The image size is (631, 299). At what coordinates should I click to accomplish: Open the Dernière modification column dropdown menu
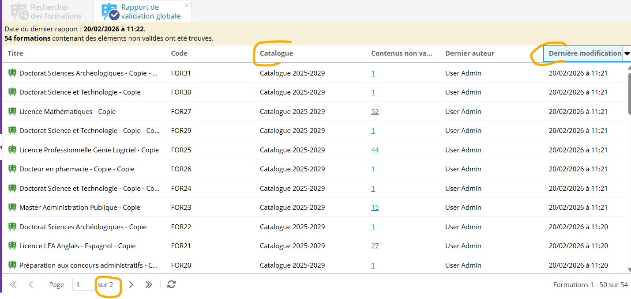[x=627, y=53]
